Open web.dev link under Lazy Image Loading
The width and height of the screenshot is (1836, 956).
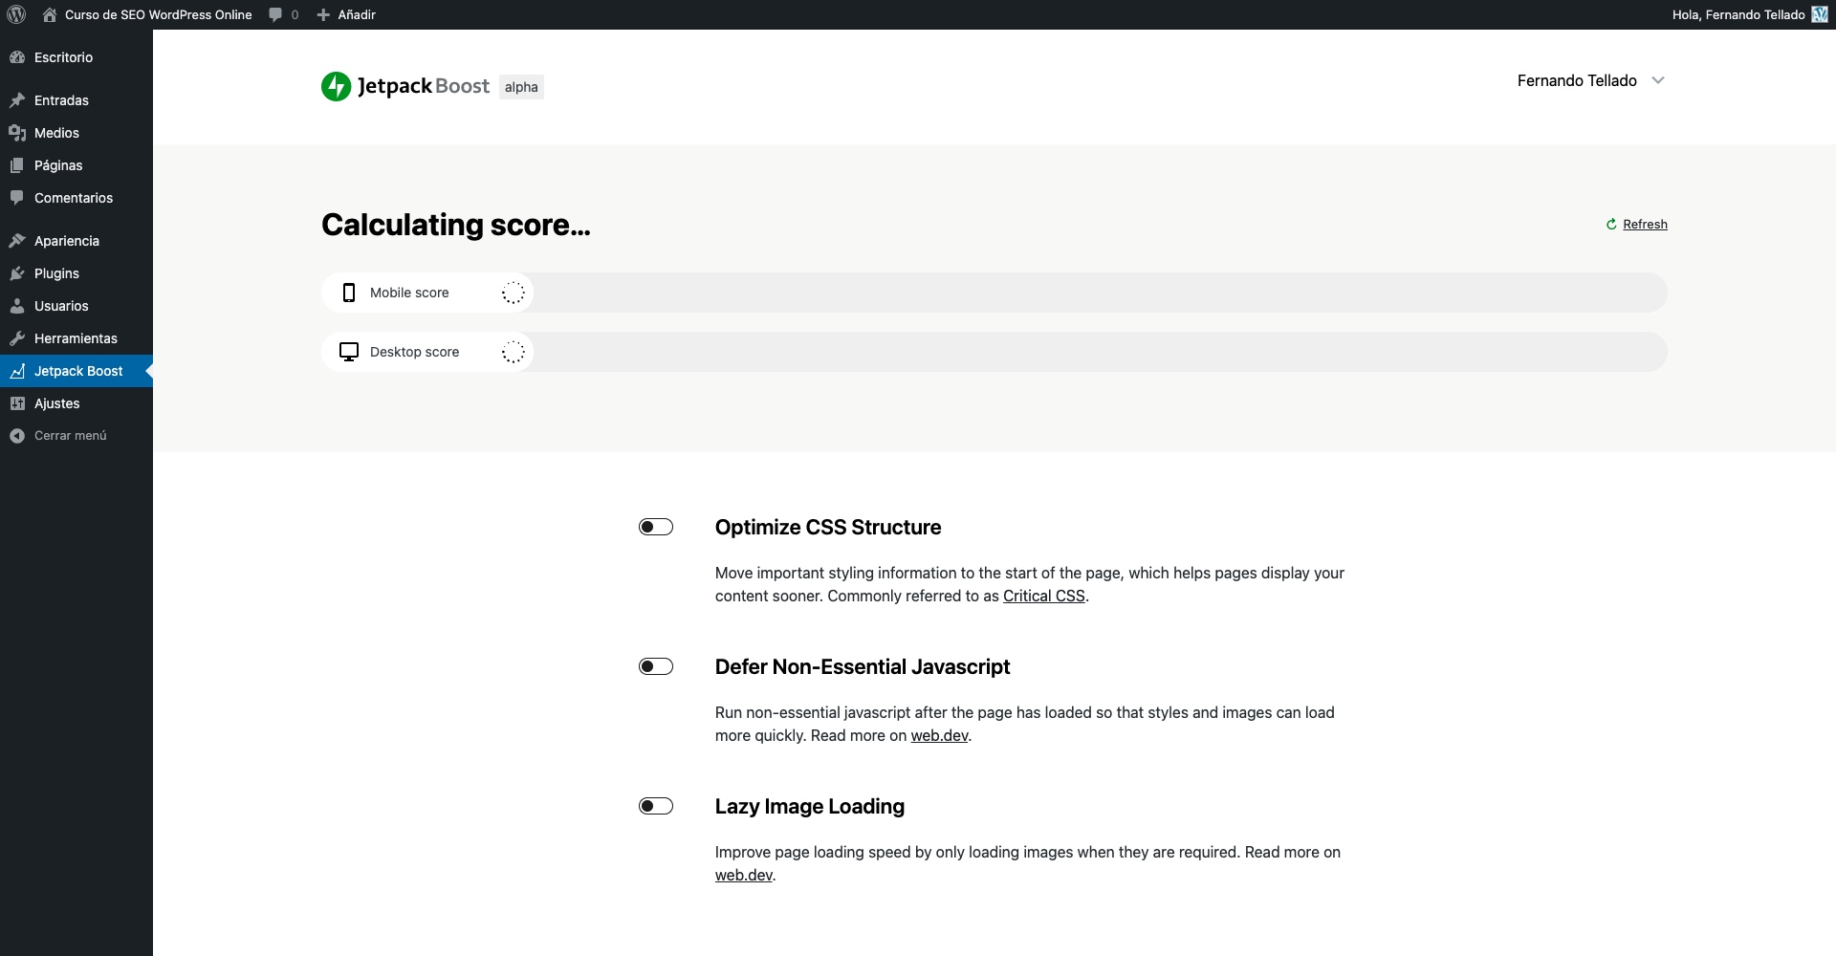(x=743, y=875)
